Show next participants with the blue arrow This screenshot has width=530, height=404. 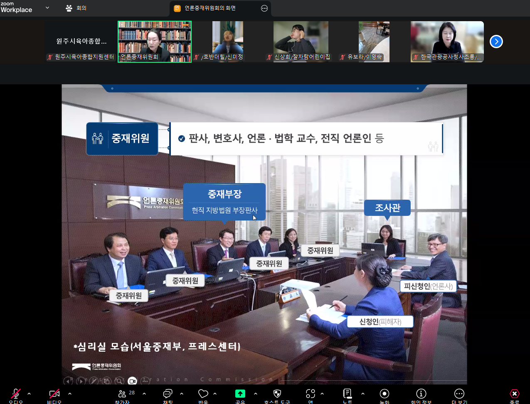tap(496, 42)
